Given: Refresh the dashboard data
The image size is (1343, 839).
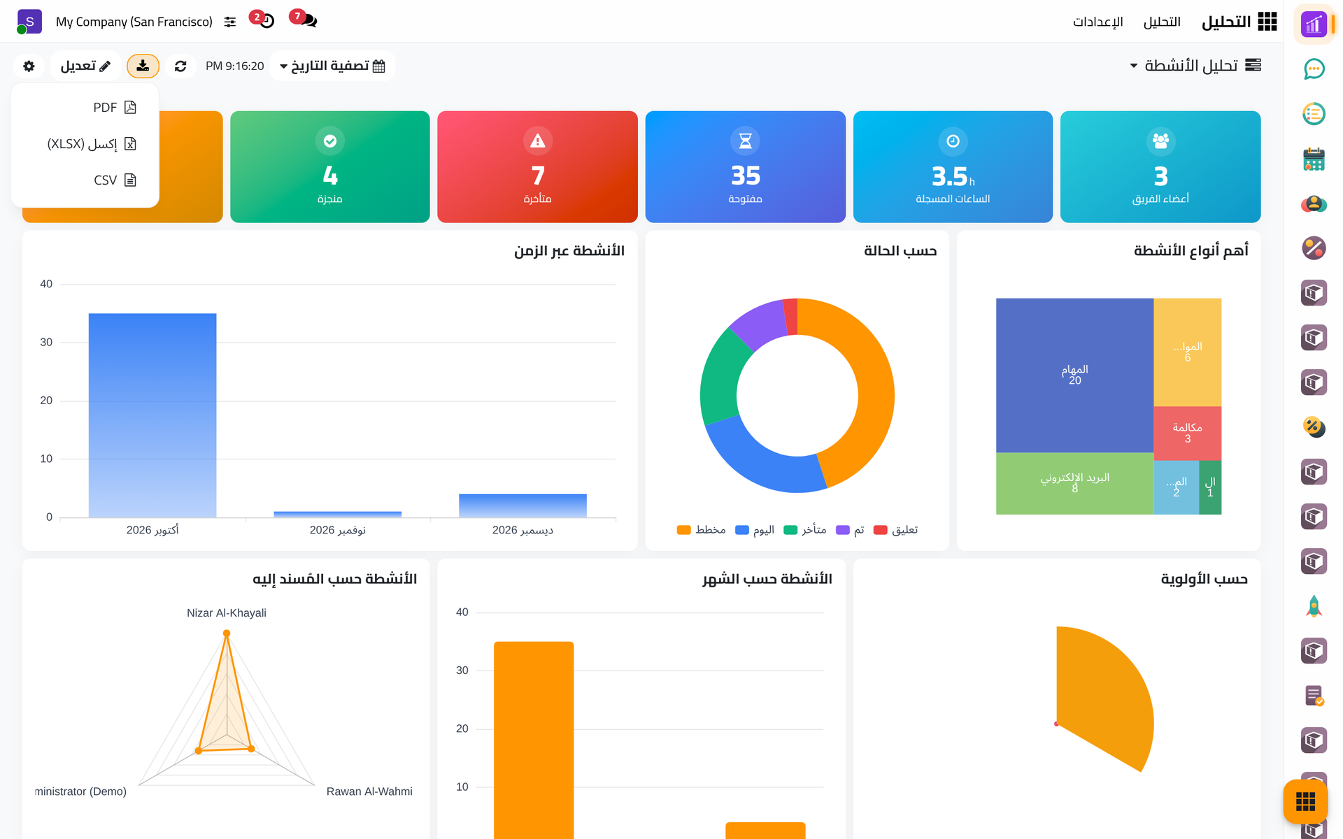Looking at the screenshot, I should click(x=180, y=66).
